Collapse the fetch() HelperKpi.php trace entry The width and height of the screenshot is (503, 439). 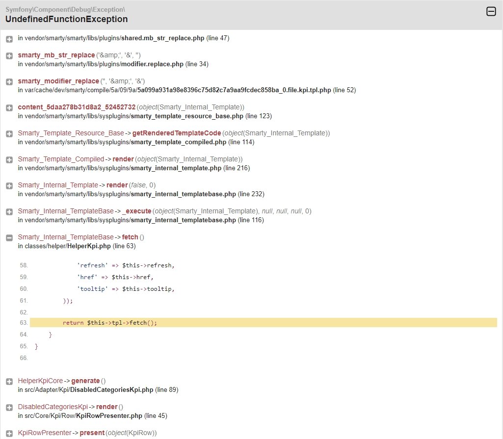9,237
